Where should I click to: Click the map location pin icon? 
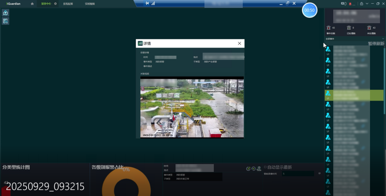259,169
